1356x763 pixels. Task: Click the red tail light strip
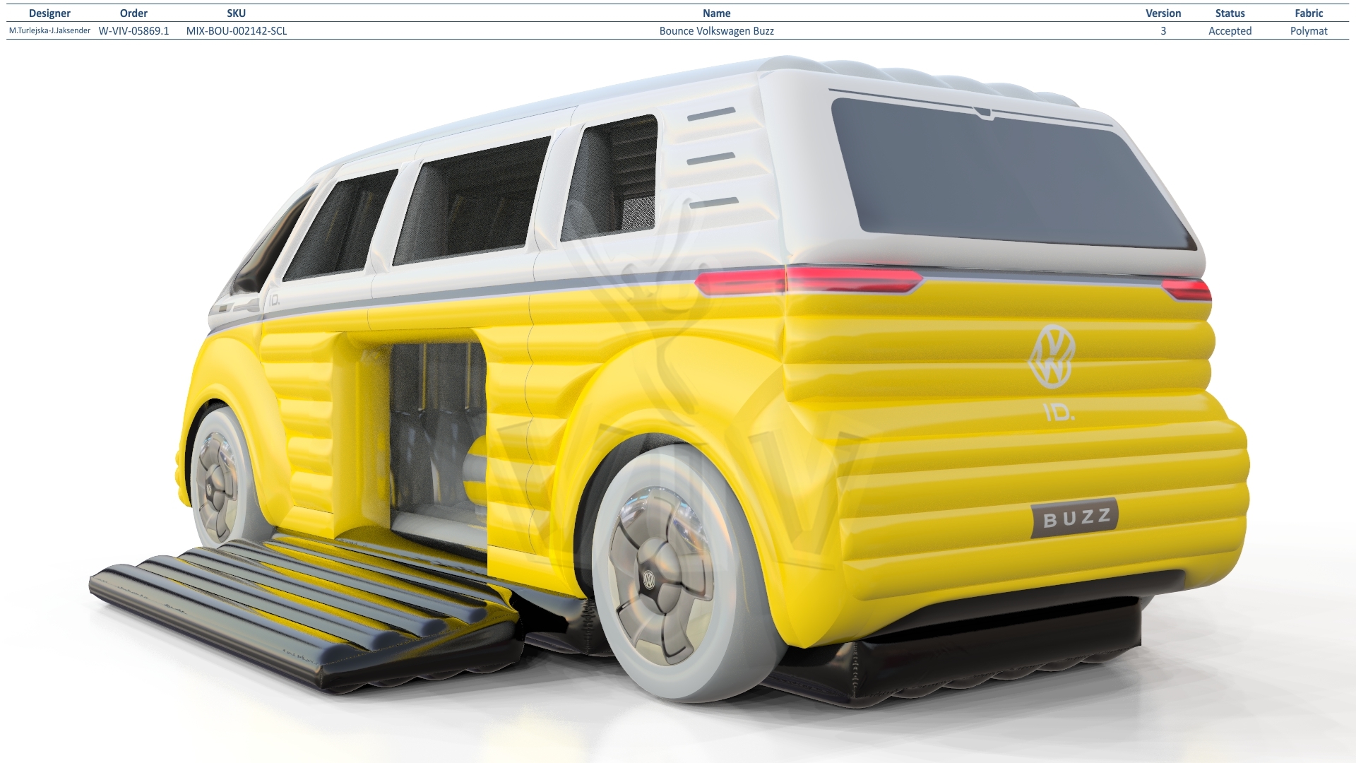coord(809,280)
